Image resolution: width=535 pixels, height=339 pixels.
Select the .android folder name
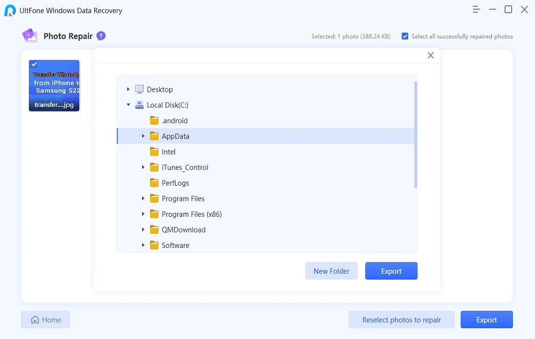tap(175, 121)
